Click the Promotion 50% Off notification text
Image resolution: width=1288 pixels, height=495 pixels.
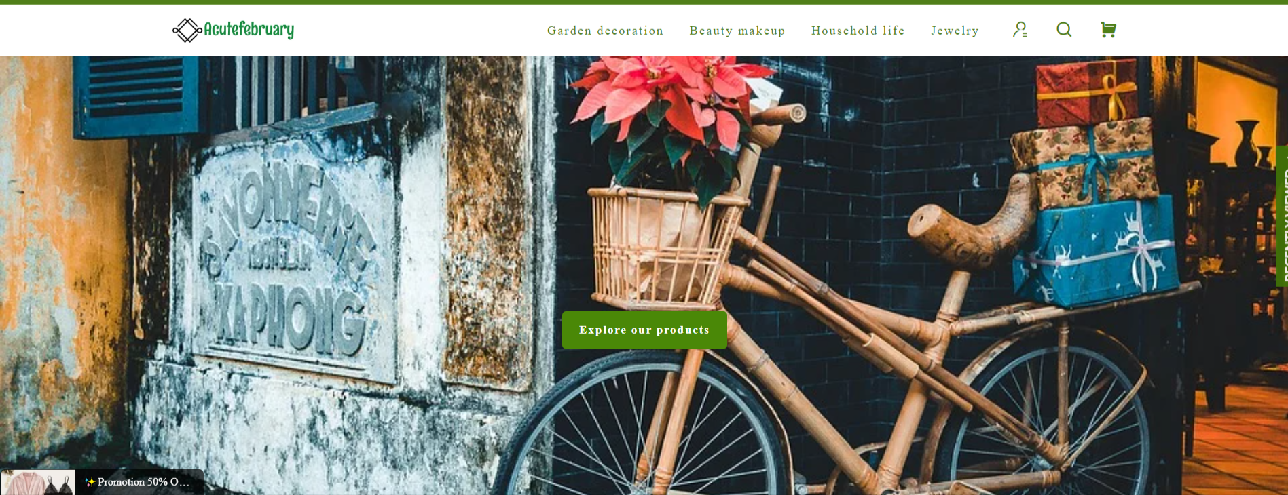click(143, 482)
